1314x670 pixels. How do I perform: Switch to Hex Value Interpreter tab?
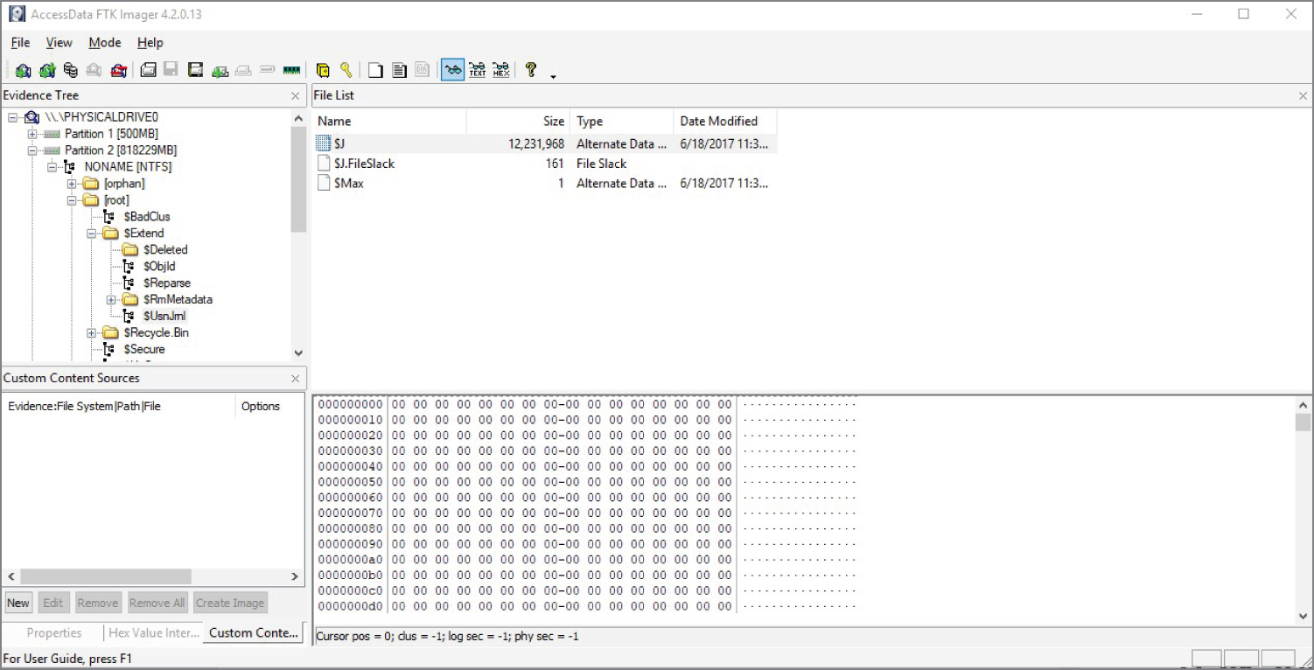[153, 633]
